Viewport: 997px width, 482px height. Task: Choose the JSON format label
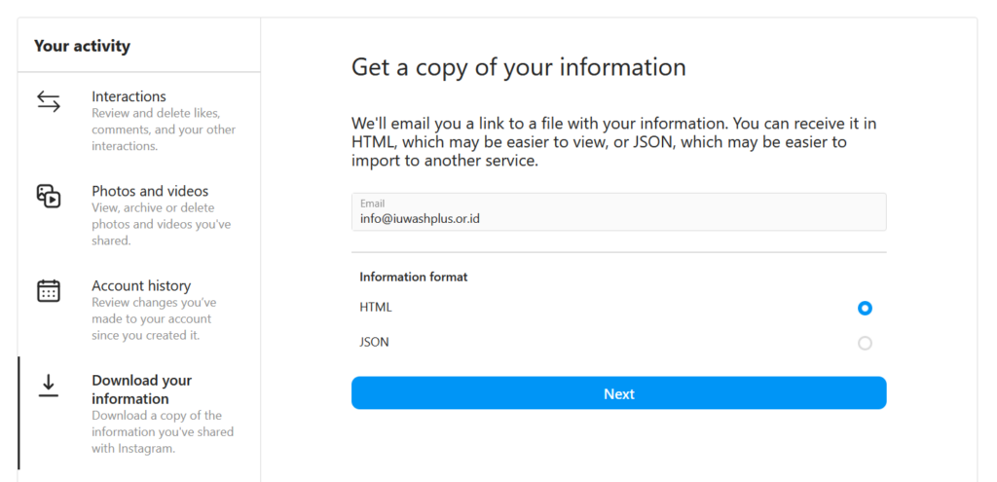374,343
